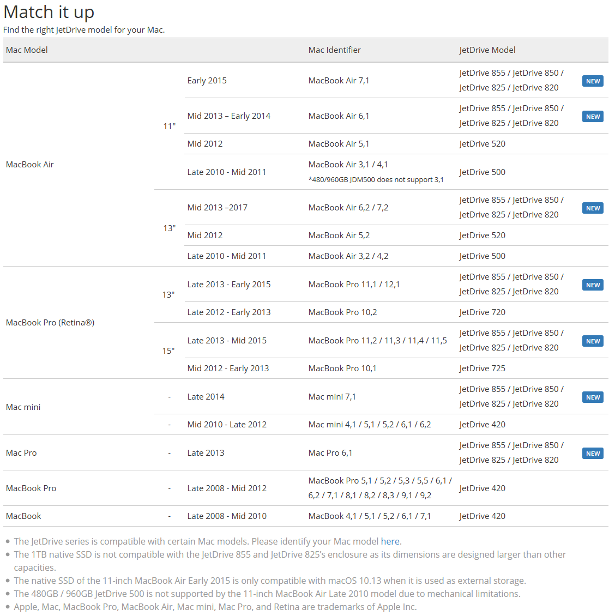Screen dimensions: 615x616
Task: Click NEW badge in Mac Pro 6,1 row
Action: [593, 454]
